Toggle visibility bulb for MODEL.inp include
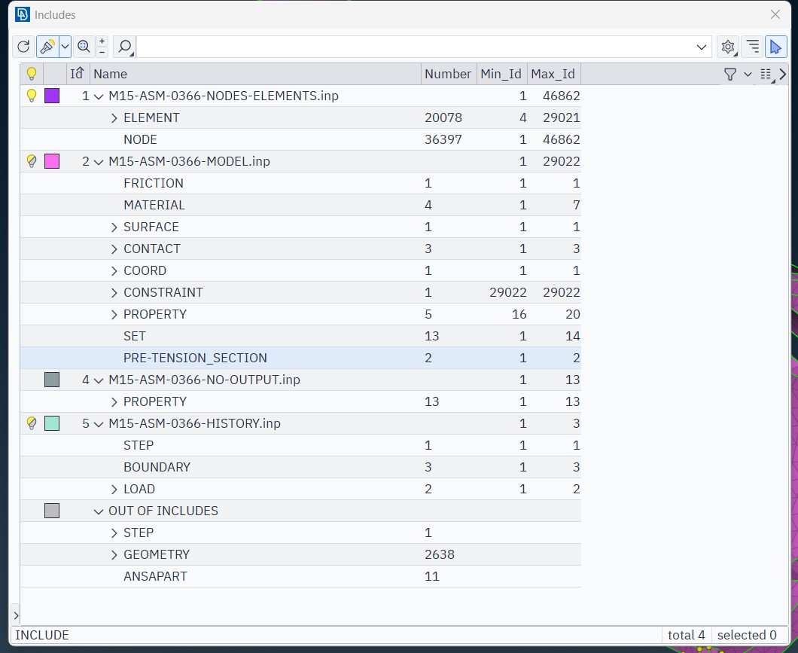This screenshot has height=653, width=798. (x=32, y=161)
